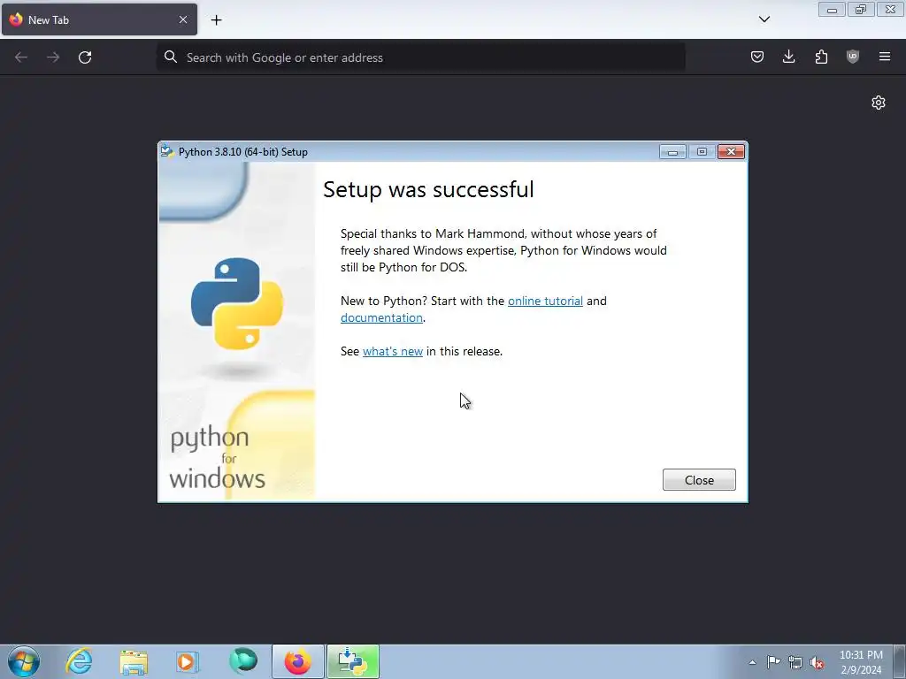Open Windows Explorer from taskbar

coord(134,661)
